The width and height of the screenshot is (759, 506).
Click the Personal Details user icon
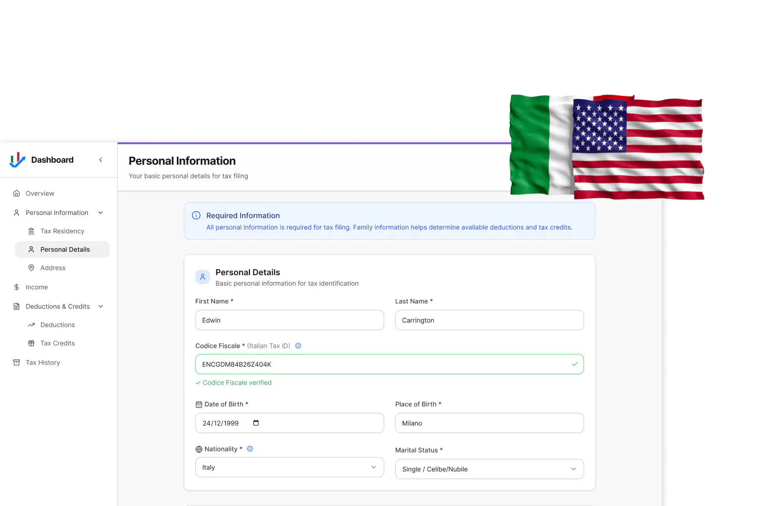[x=202, y=277]
